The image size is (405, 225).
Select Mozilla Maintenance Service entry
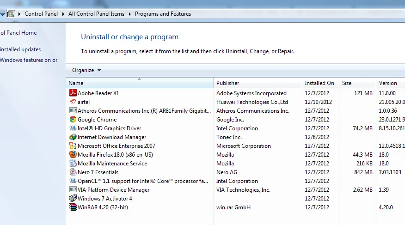112,164
